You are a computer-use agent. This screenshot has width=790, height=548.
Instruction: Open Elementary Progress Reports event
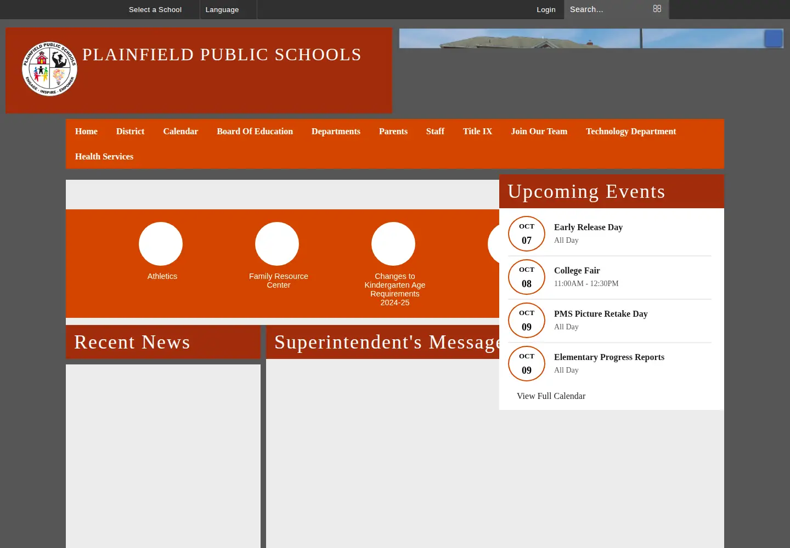click(609, 357)
